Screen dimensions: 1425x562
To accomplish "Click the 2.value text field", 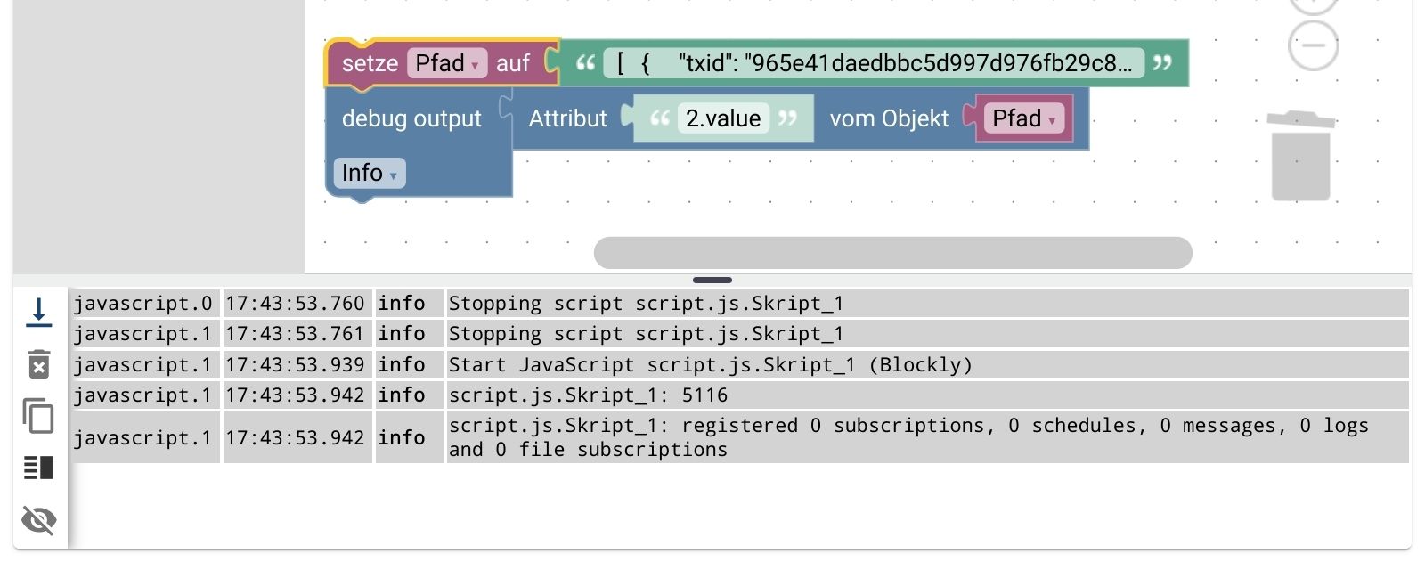I will click(x=723, y=118).
